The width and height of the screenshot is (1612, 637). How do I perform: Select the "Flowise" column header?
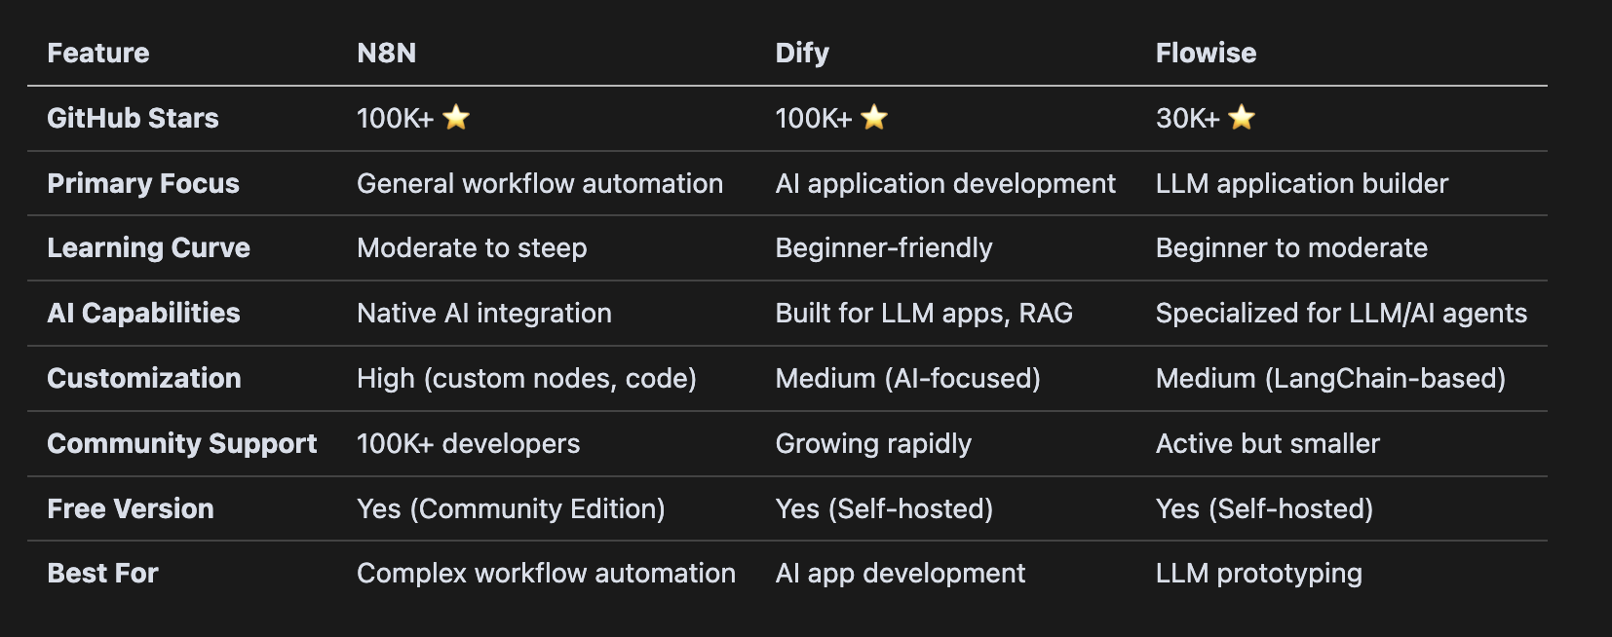tap(1206, 53)
